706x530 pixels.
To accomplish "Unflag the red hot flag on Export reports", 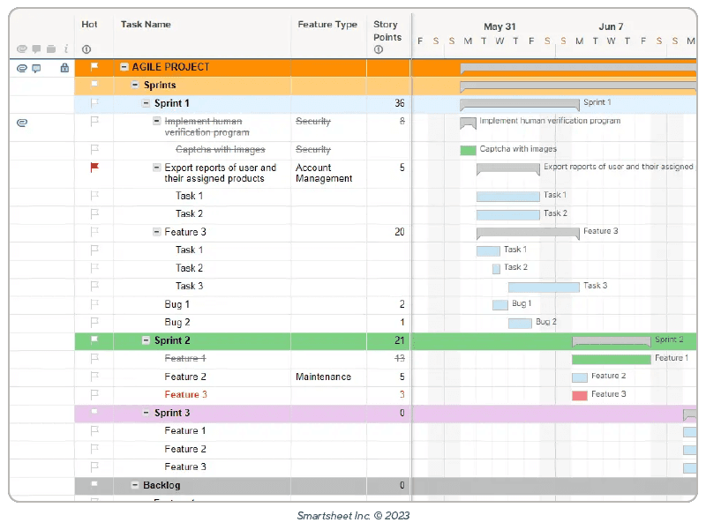I will (x=94, y=168).
